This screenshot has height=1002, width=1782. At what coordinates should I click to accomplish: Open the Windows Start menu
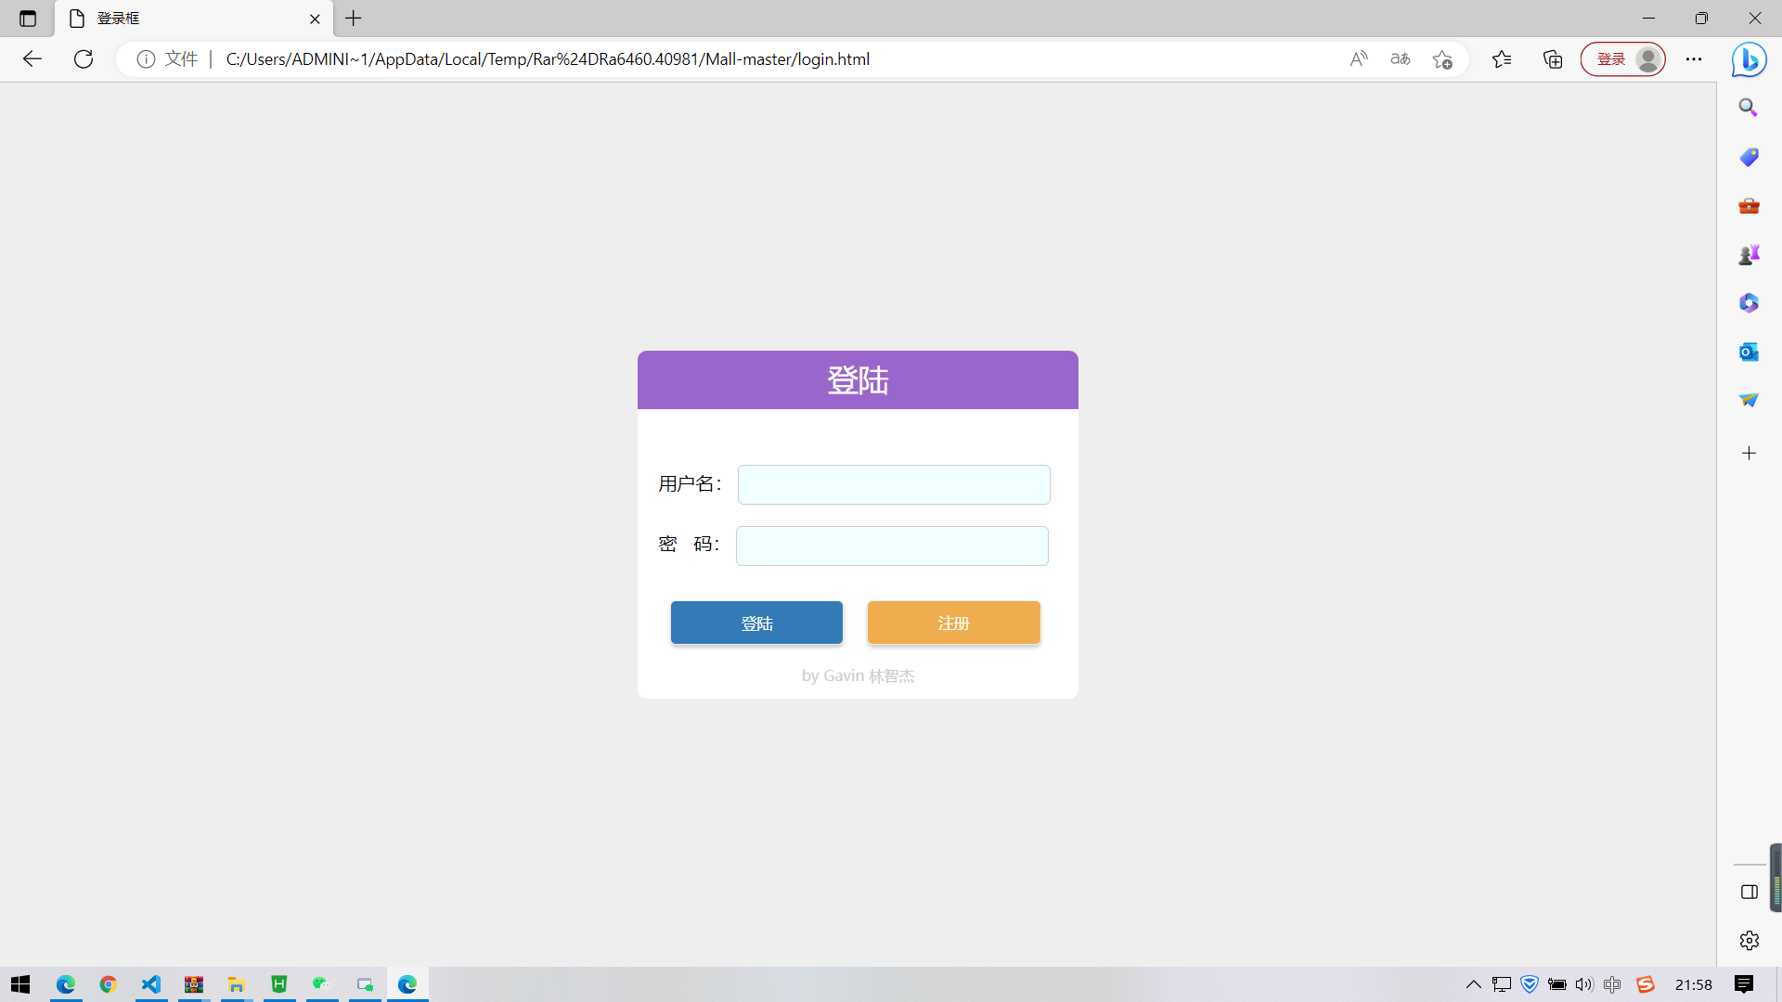pyautogui.click(x=20, y=984)
